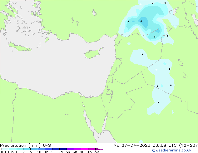
Task: Click the '20' legend label
Action: click(x=53, y=152)
